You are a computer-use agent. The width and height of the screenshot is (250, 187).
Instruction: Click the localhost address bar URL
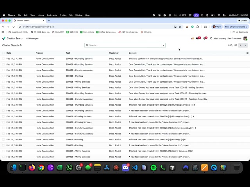click(x=38, y=27)
